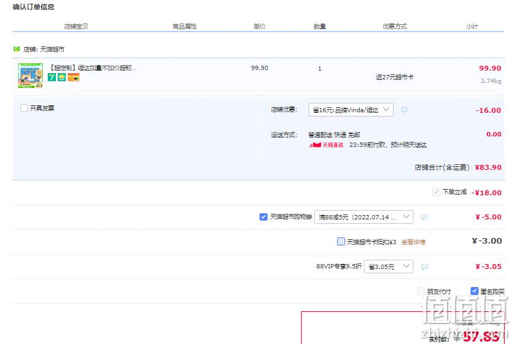This screenshot has height=344, width=514.
Task: Open the 【超定制】维达 product title link
Action: click(x=92, y=68)
